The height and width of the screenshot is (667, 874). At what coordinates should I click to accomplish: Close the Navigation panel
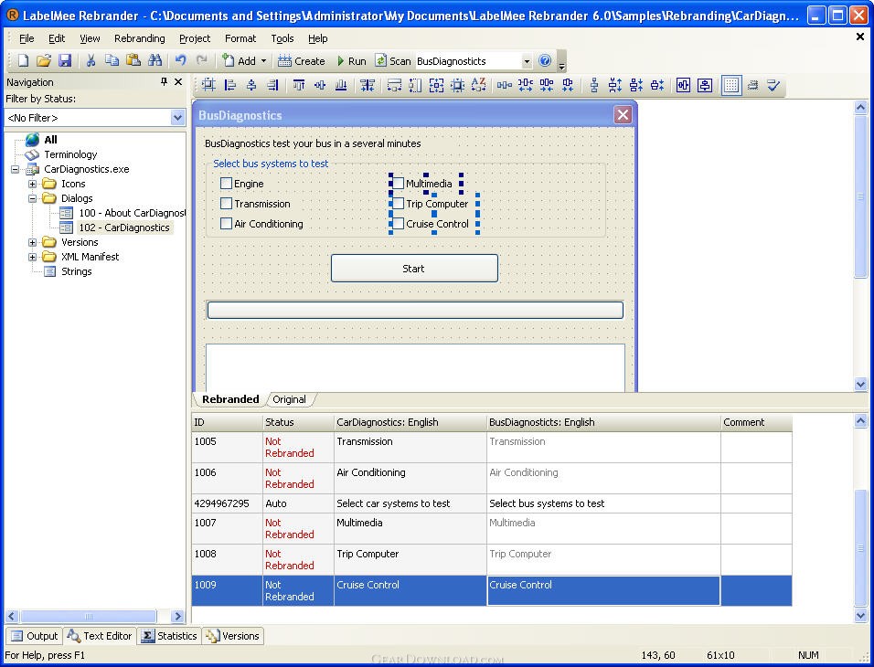[x=178, y=82]
